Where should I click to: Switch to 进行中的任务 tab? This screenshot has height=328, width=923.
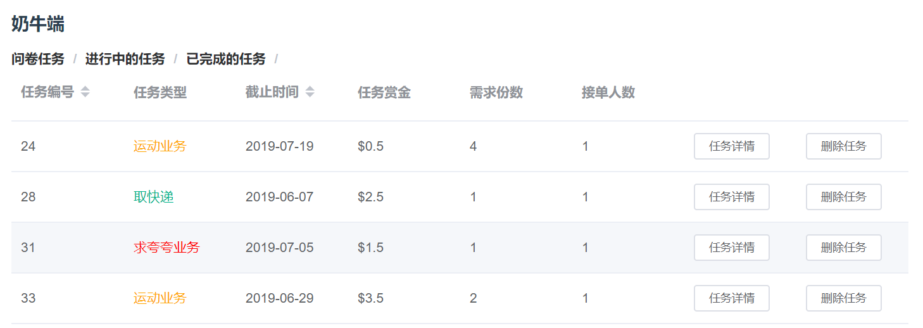[125, 60]
